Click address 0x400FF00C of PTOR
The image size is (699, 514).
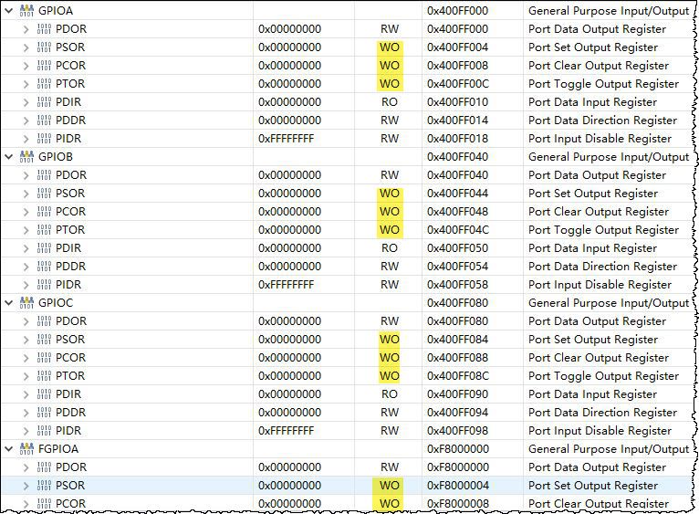[458, 84]
